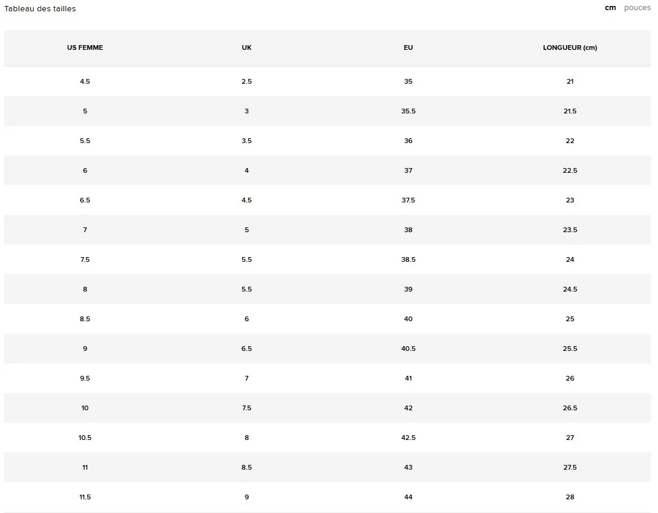Click the UK column header

pos(247,47)
